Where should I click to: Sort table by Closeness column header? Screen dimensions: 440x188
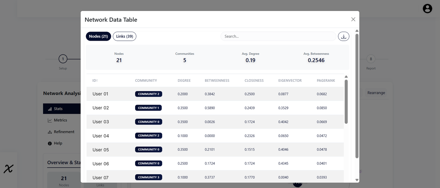click(254, 81)
